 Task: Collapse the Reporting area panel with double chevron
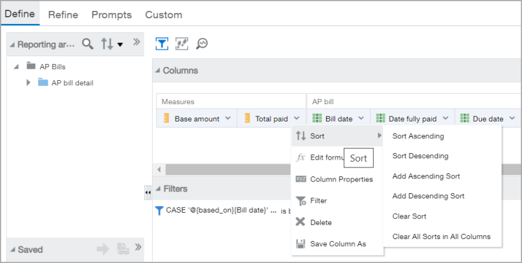pos(136,43)
